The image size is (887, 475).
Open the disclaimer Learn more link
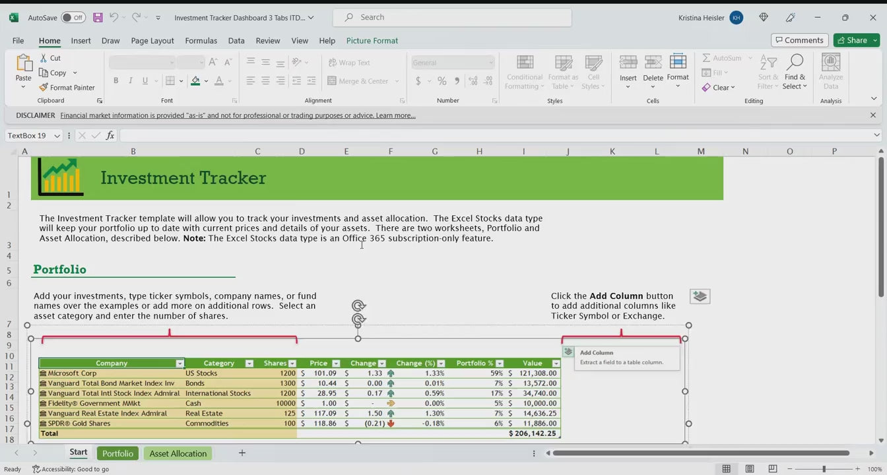pyautogui.click(x=395, y=115)
